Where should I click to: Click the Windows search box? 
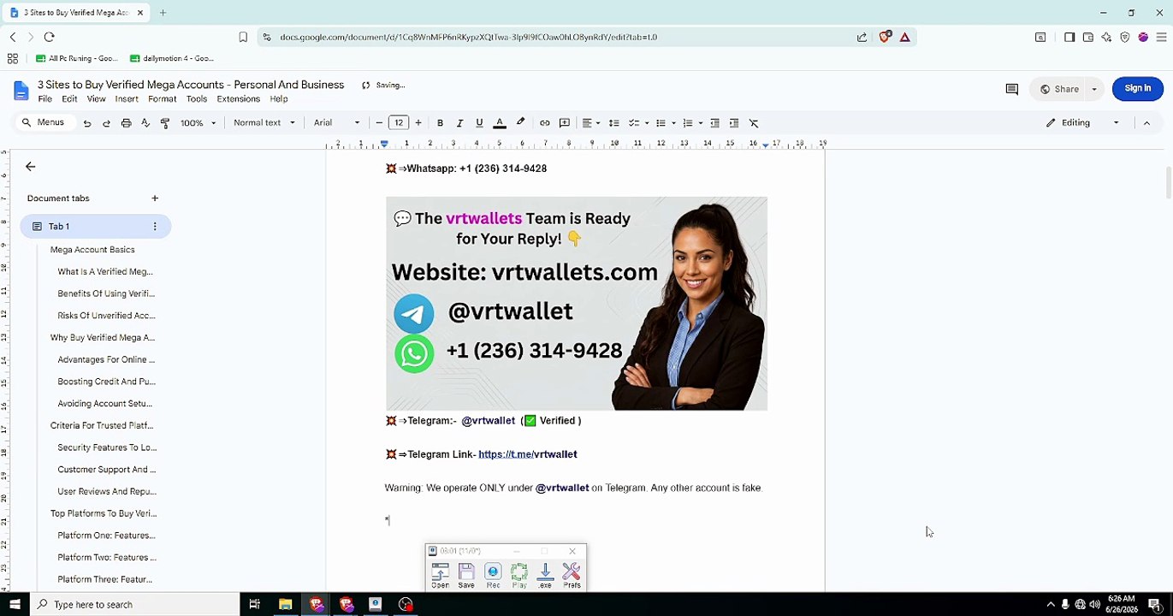pos(134,605)
